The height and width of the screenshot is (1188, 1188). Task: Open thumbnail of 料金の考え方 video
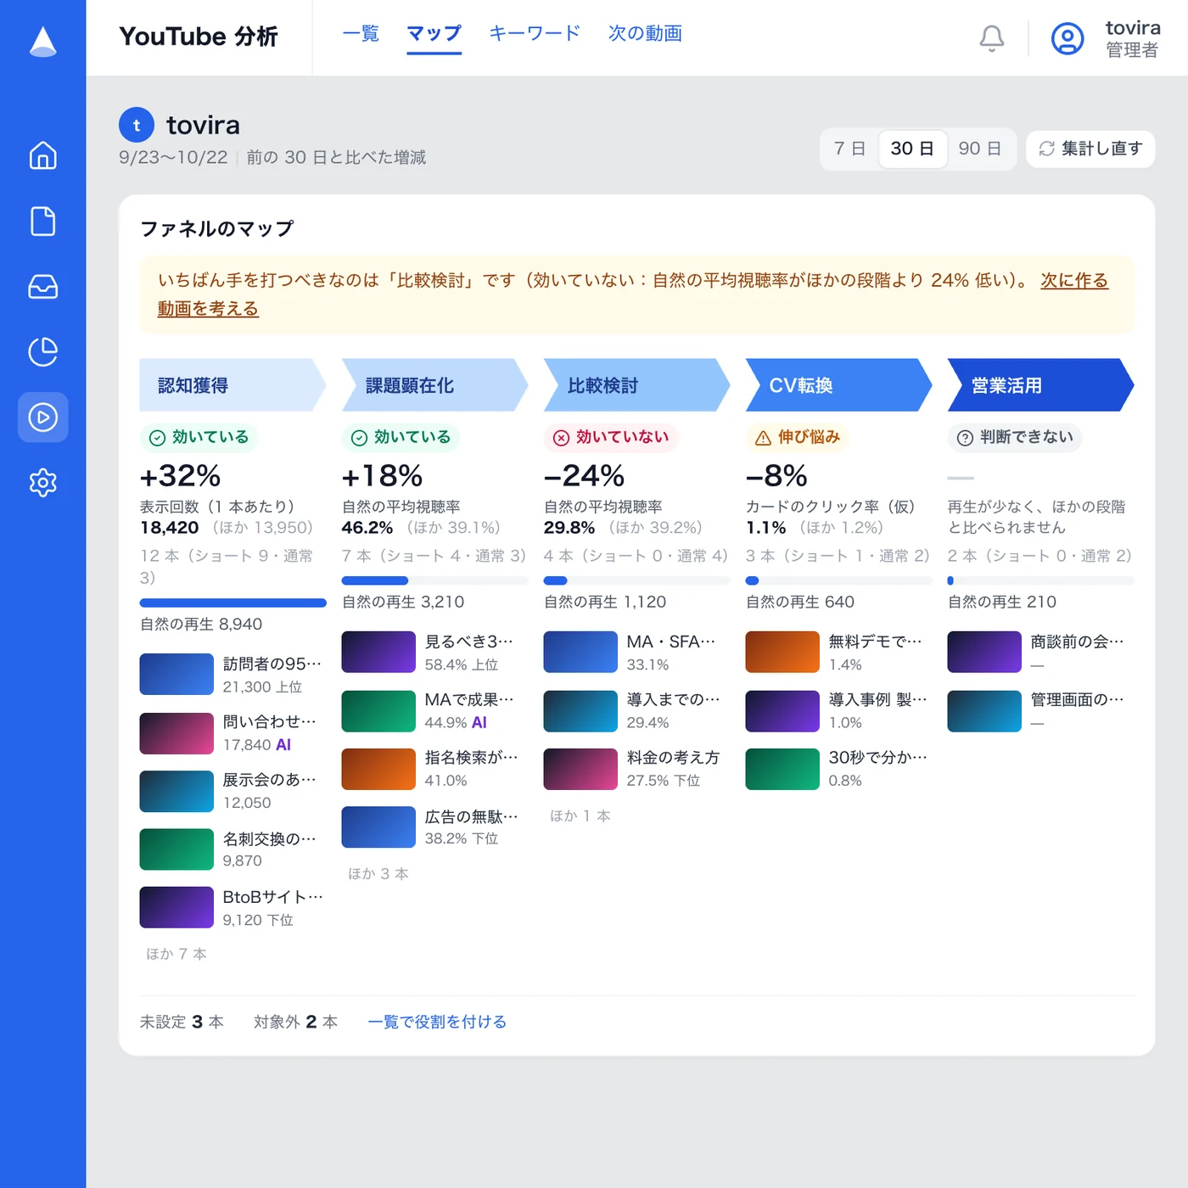[x=580, y=769]
